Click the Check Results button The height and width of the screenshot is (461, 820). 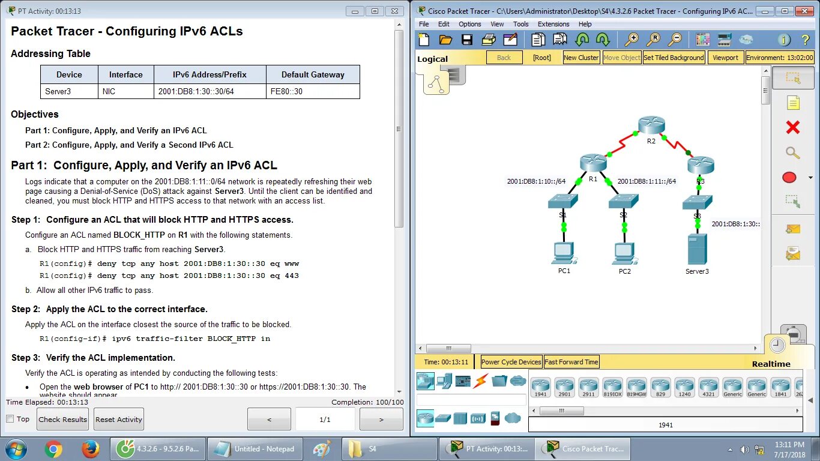(63, 419)
